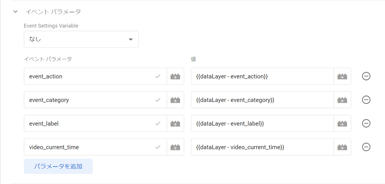Open variable picker beside event_label name field
This screenshot has width=385, height=184.
click(x=175, y=123)
